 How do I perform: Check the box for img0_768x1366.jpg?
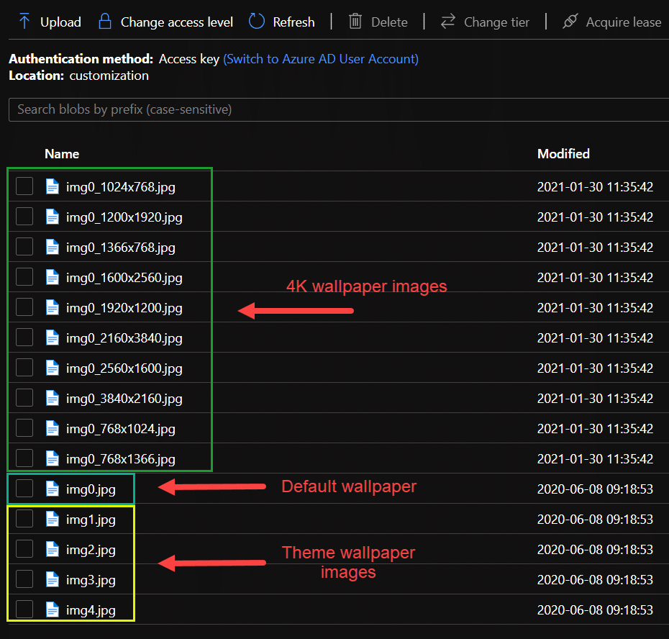(24, 458)
